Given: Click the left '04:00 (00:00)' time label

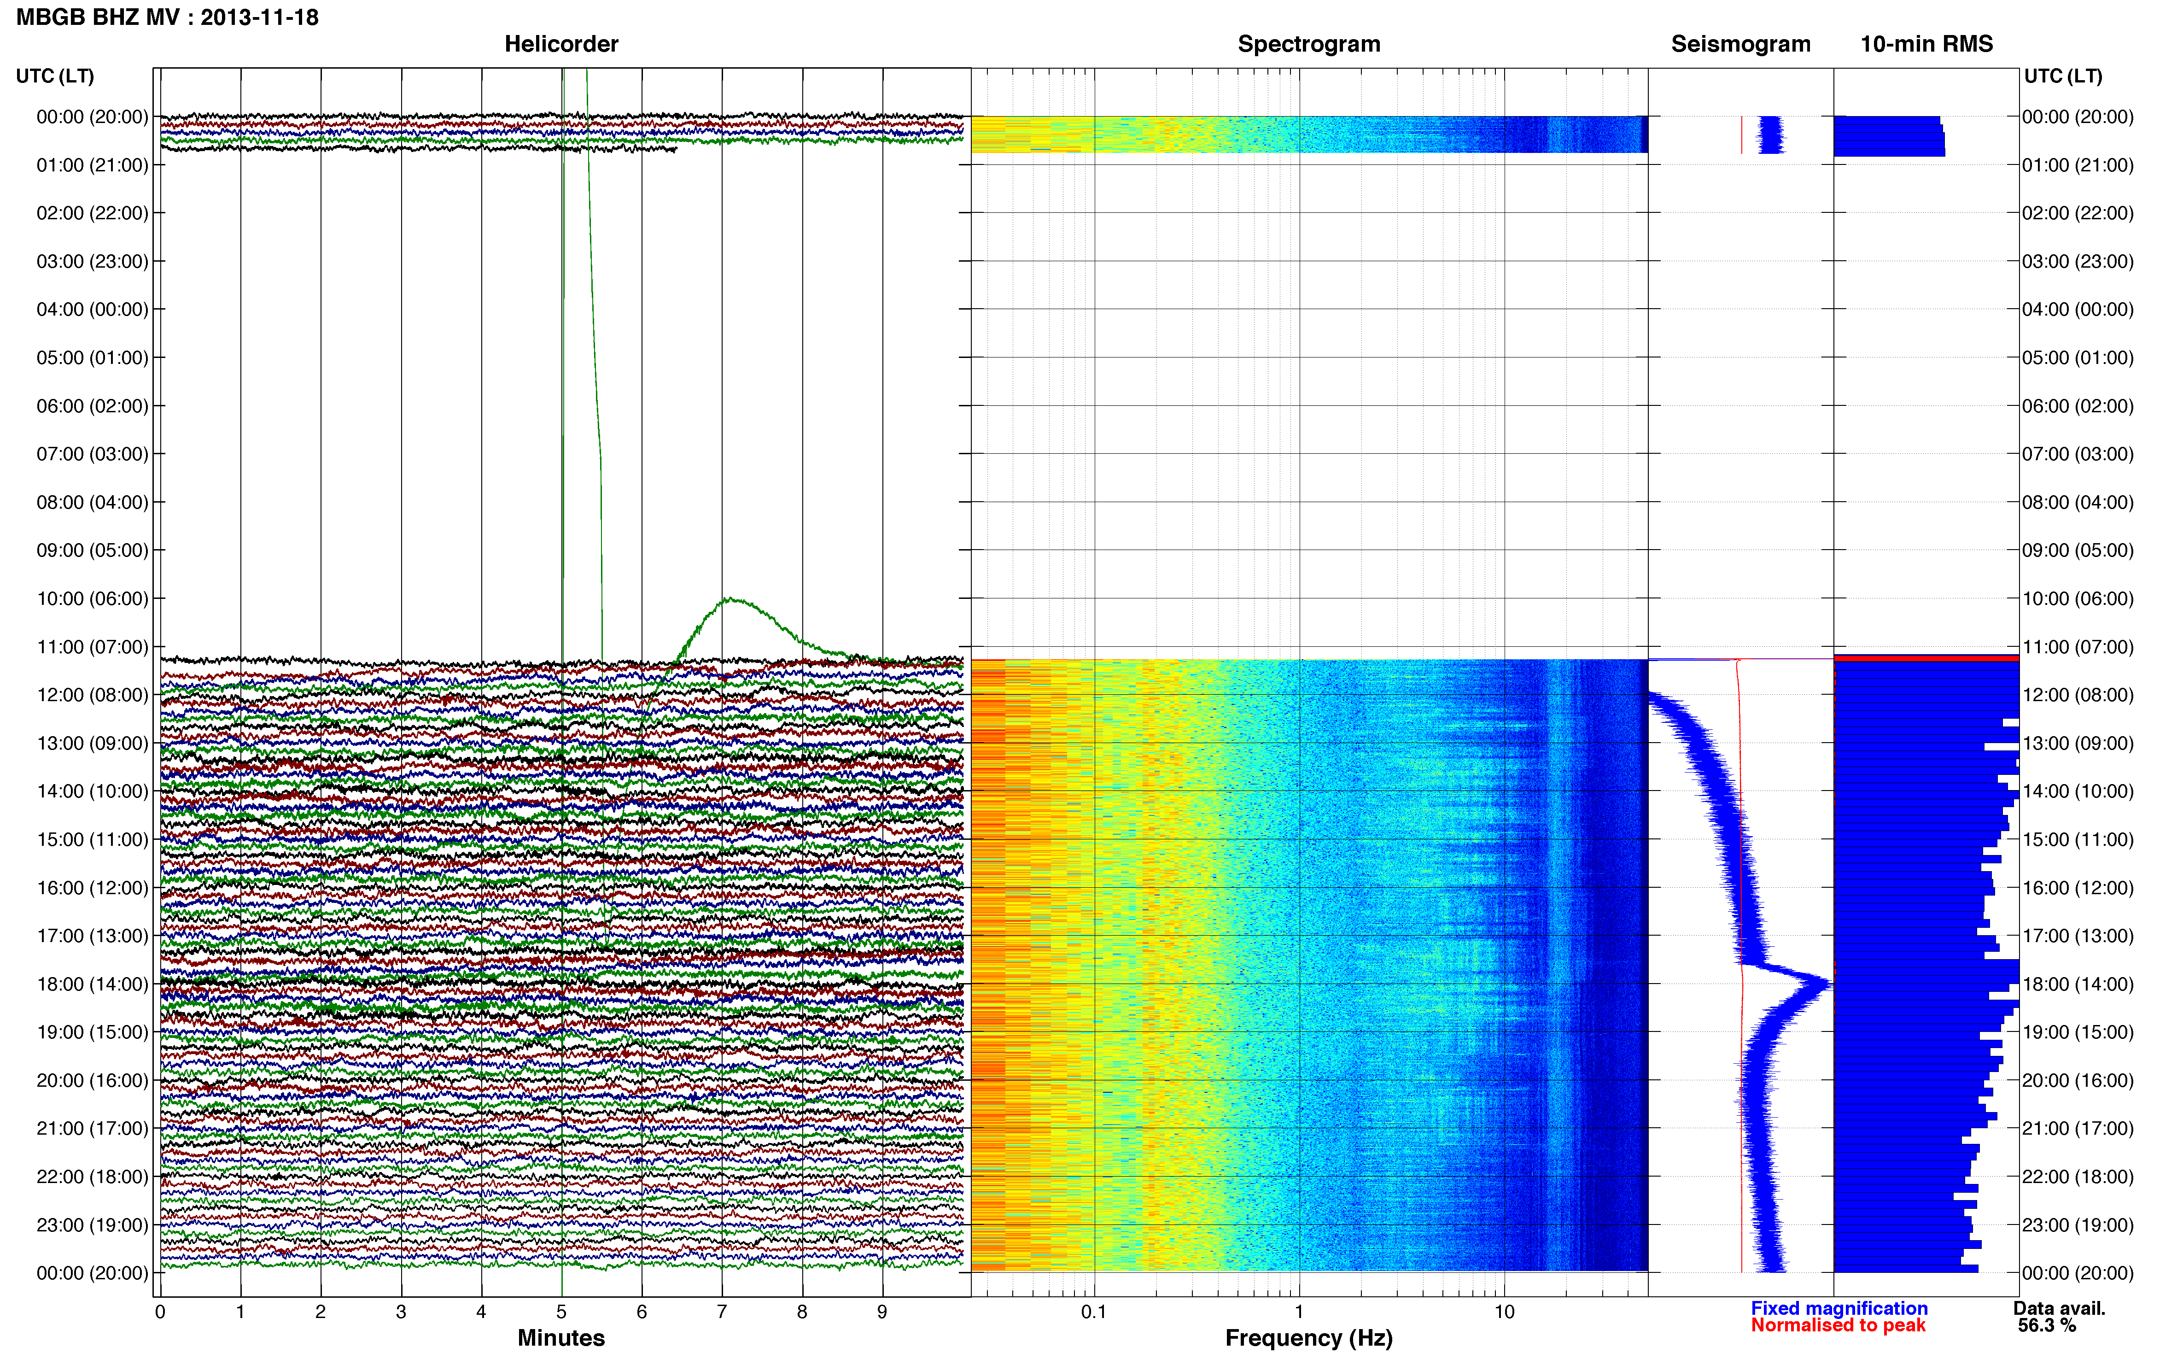Looking at the screenshot, I should point(92,309).
